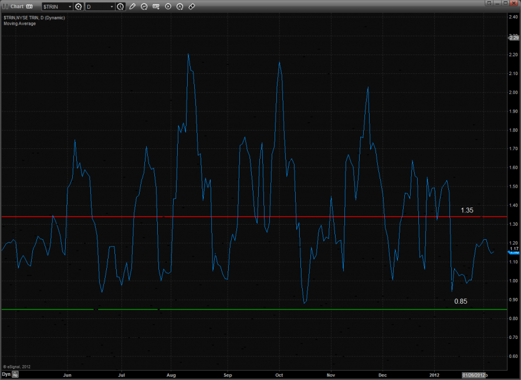Click the Jun label on the time axis
Screen dimensions: 521x380
(67, 375)
